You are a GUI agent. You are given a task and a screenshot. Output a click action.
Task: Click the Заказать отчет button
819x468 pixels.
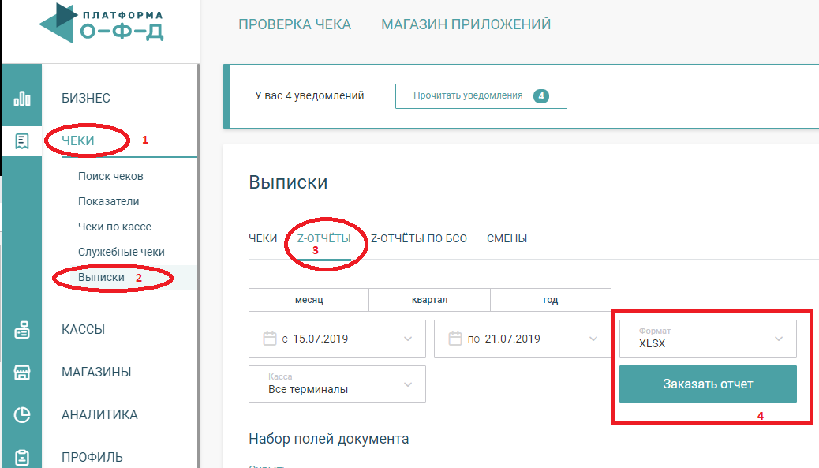(x=707, y=384)
